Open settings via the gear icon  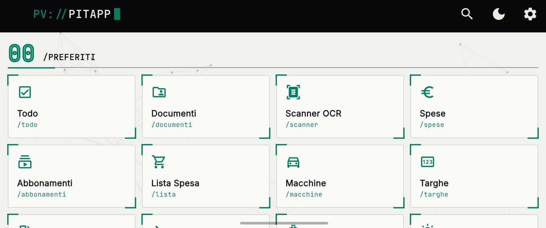point(530,14)
